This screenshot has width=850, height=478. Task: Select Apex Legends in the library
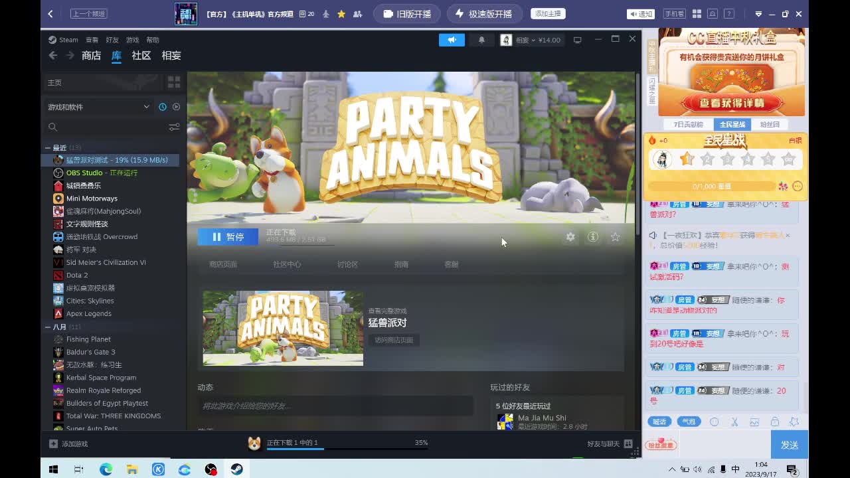point(110,313)
